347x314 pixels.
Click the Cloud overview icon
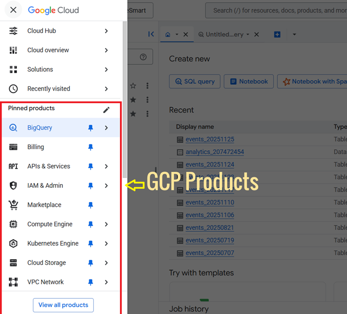click(x=13, y=50)
